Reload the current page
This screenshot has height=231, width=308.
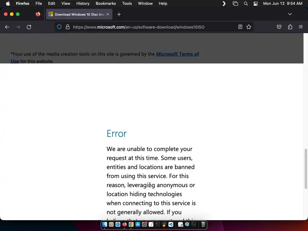click(29, 27)
